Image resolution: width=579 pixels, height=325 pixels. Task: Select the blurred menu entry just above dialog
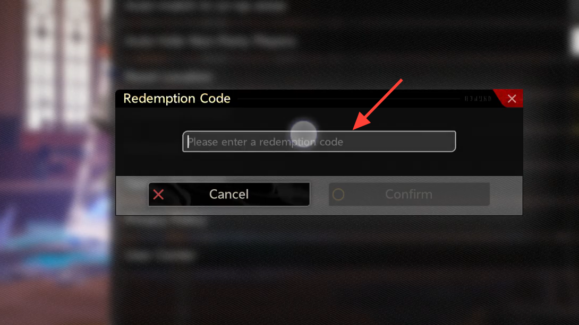(168, 77)
